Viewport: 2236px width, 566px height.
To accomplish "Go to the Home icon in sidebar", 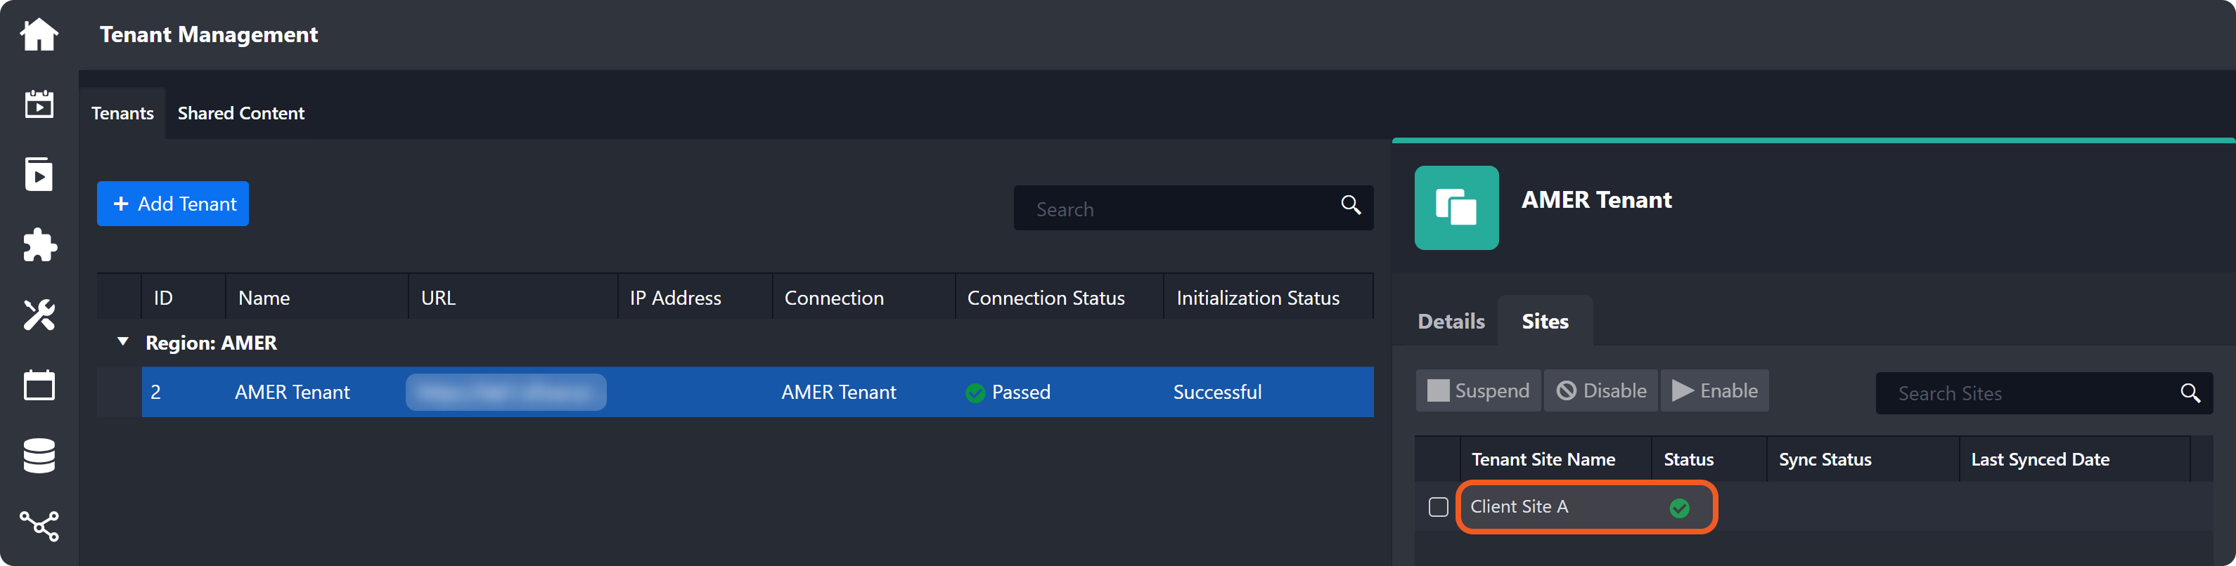I will click(39, 34).
